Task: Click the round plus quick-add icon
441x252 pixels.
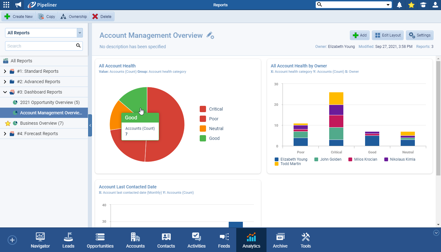Action: tap(12, 240)
